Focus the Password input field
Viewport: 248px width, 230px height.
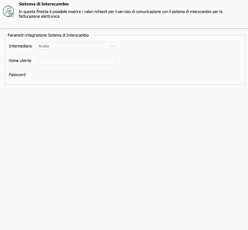pos(76,74)
